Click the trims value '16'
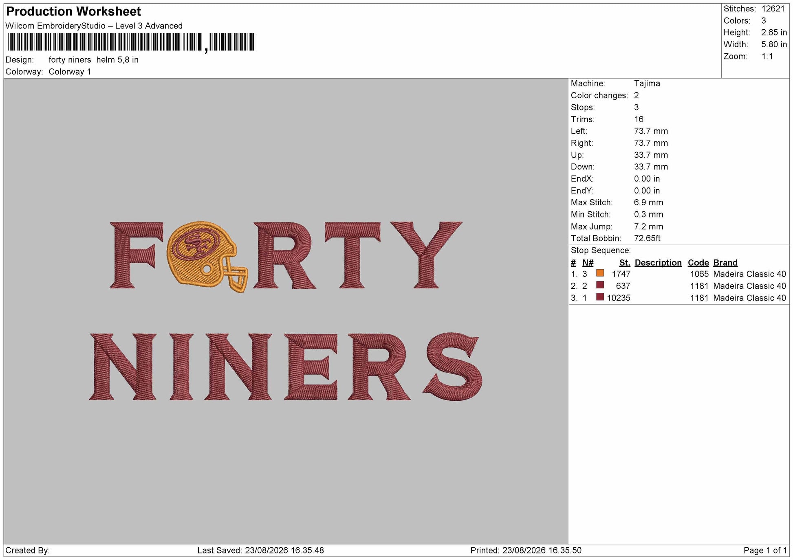This screenshot has height=560, width=793. point(639,119)
